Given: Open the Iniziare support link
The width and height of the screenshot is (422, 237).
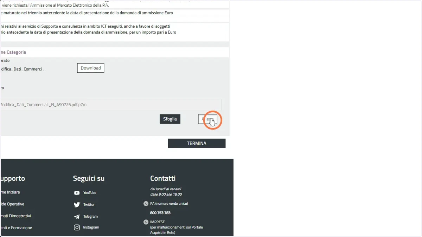Looking at the screenshot, I should [10, 192].
